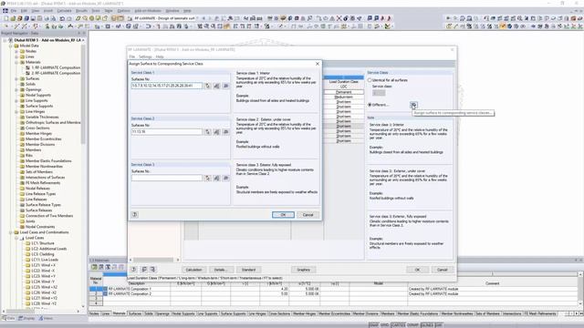This screenshot has width=584, height=328.
Task: Open File menu of RF-LAMINATE window
Action: 131,56
